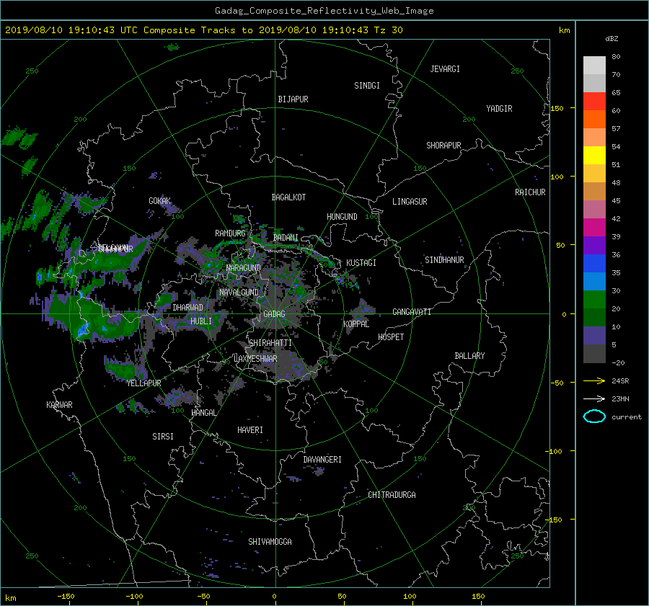Click the DHARWAD city label
Viewport: 649px width, 606px height.
(x=188, y=308)
